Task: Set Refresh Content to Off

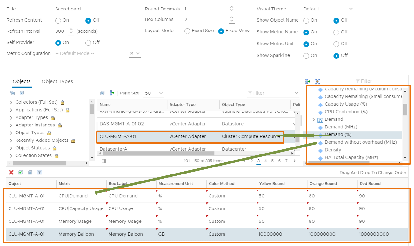Action: tap(88, 20)
